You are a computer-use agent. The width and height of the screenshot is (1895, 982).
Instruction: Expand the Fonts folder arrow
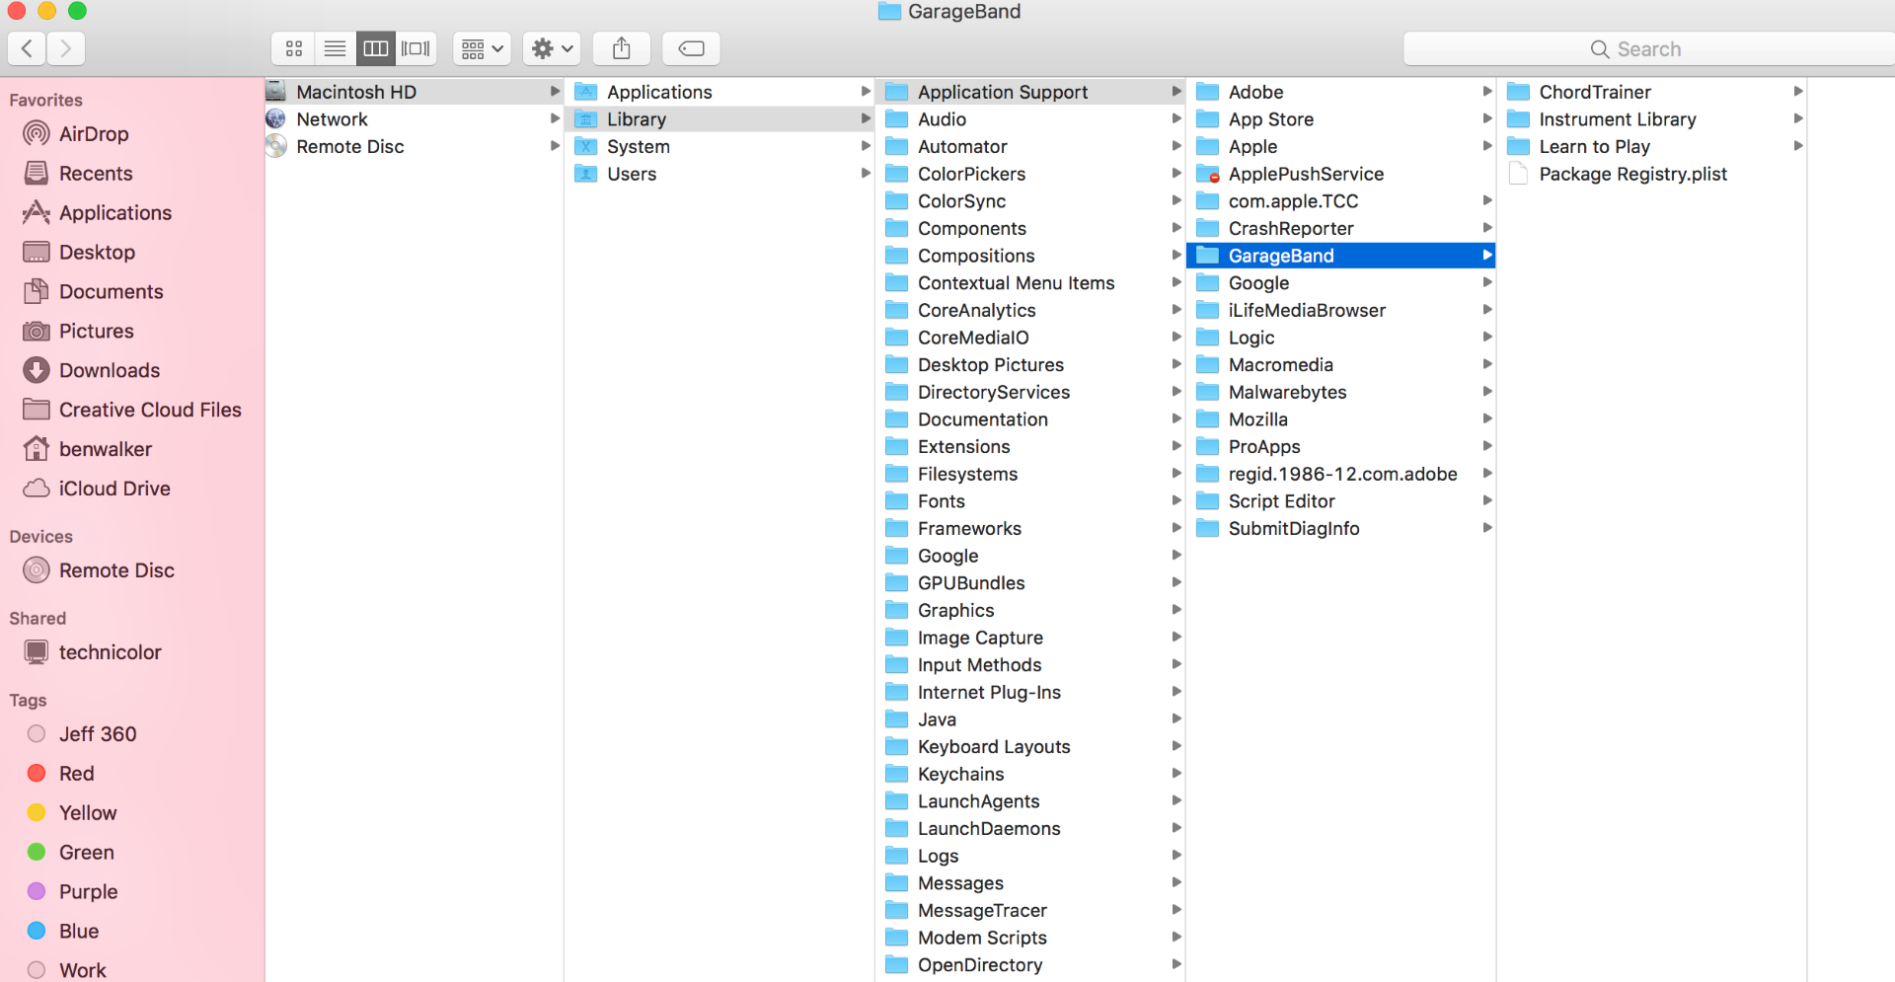1175,501
